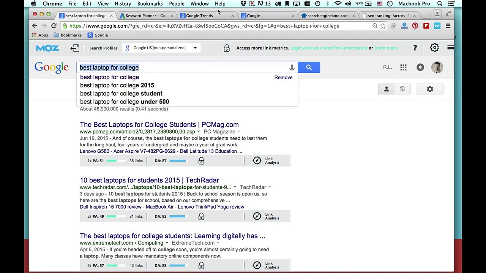Click the Pinterest extension icon
Screen dimensions: 486x273
tap(415, 26)
